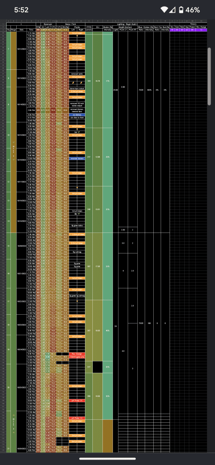The width and height of the screenshot is (215, 465).
Task: Select the blue 'cut domes' cell
Action: [77, 115]
